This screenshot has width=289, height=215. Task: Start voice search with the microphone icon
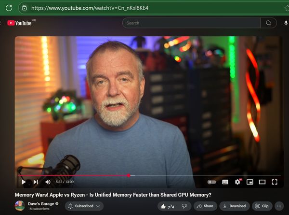tap(286, 23)
